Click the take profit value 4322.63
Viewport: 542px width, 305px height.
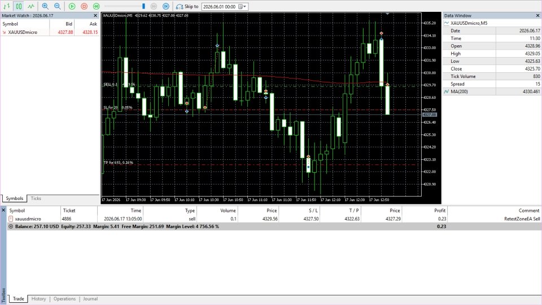pyautogui.click(x=352, y=219)
